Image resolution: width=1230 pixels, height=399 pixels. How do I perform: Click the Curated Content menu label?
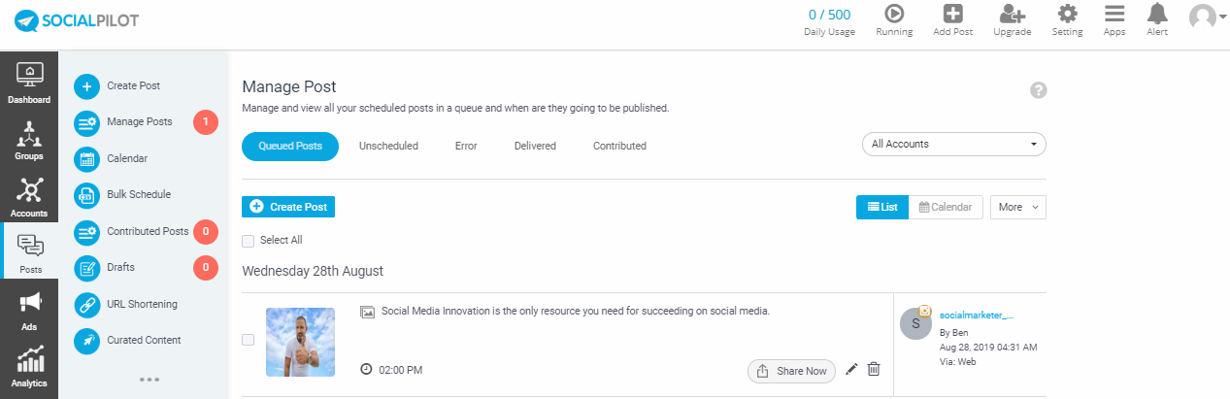coord(144,340)
